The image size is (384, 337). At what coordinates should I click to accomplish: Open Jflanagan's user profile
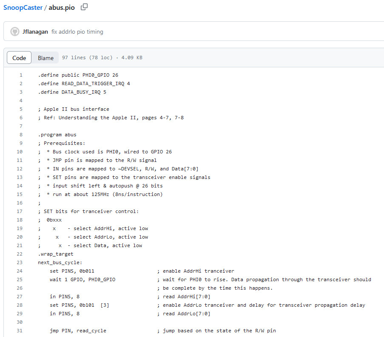pyautogui.click(x=35, y=32)
